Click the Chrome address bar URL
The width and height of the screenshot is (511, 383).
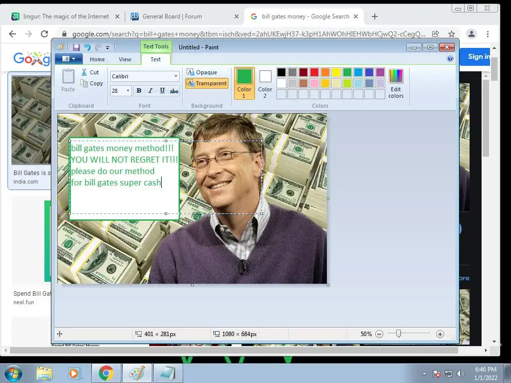pos(249,34)
